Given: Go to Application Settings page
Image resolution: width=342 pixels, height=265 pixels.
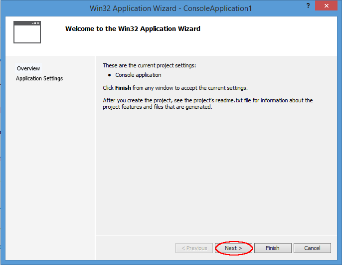Looking at the screenshot, I should point(39,78).
